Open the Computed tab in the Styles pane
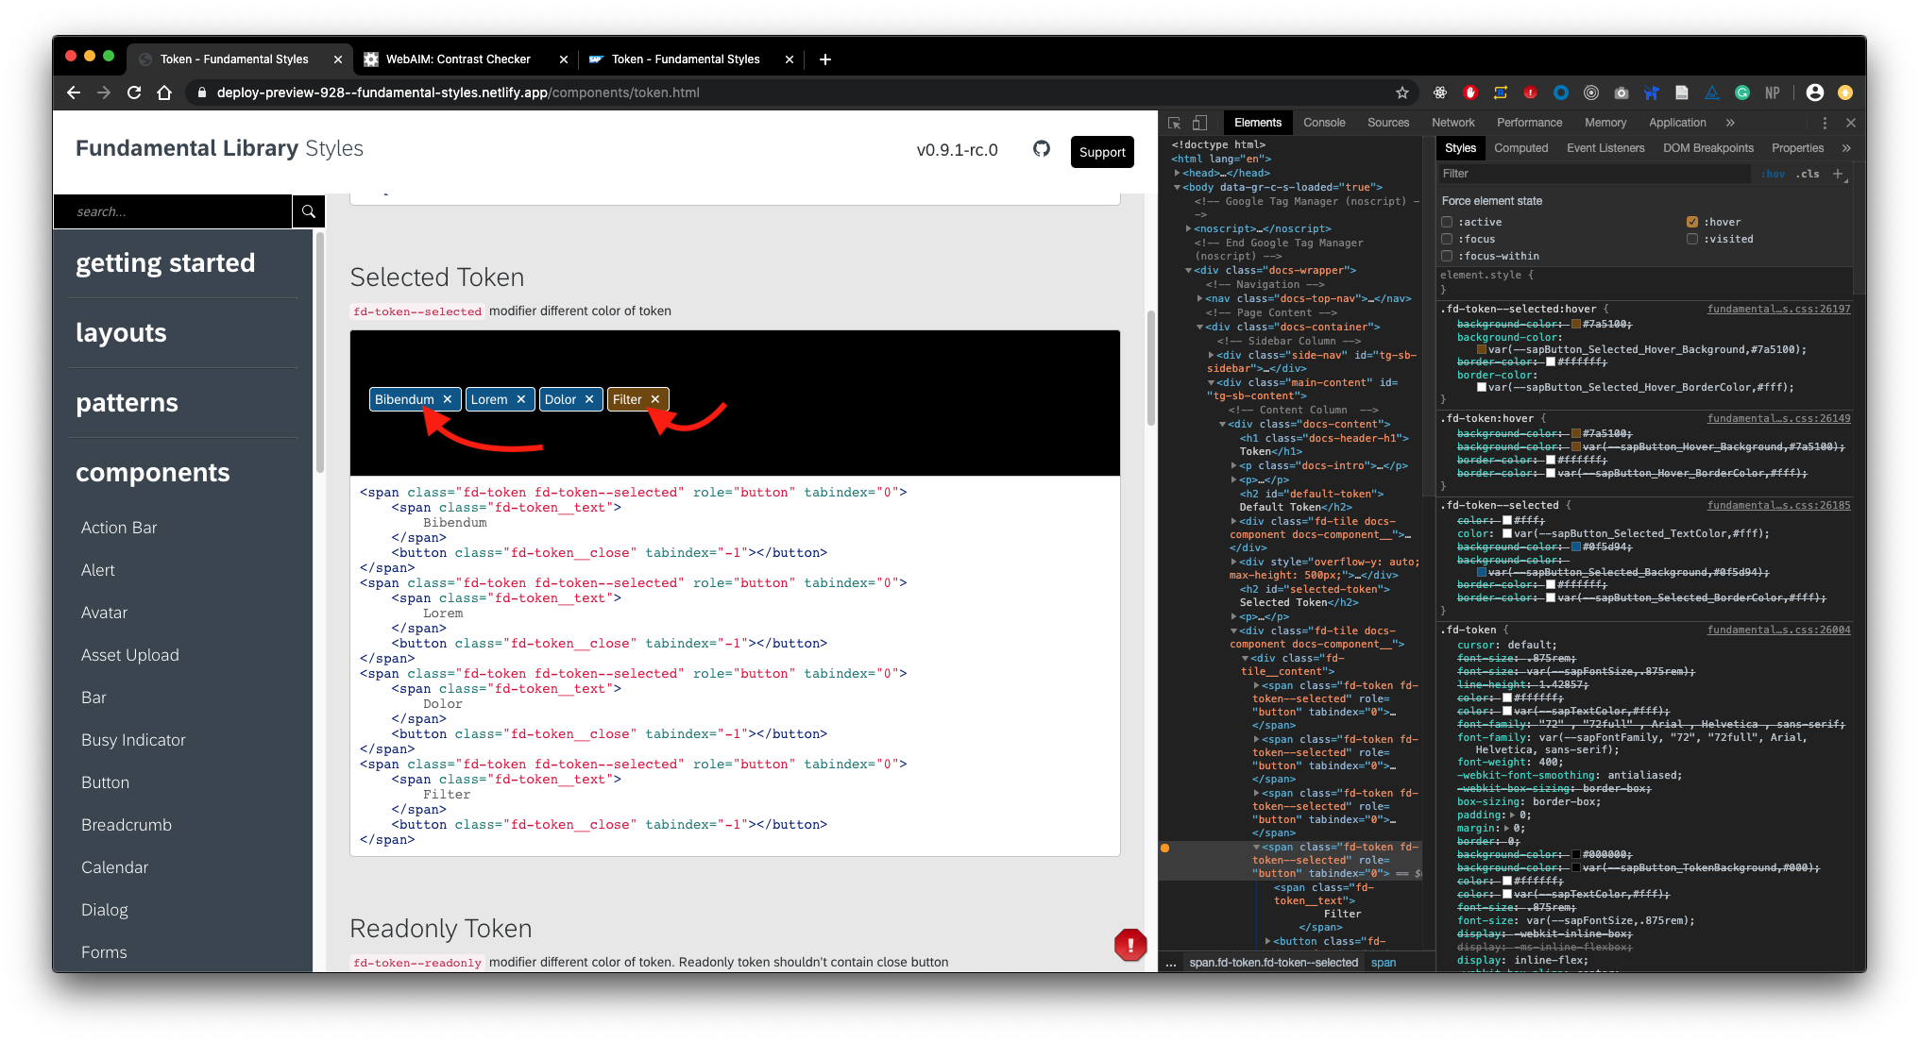 pos(1521,148)
